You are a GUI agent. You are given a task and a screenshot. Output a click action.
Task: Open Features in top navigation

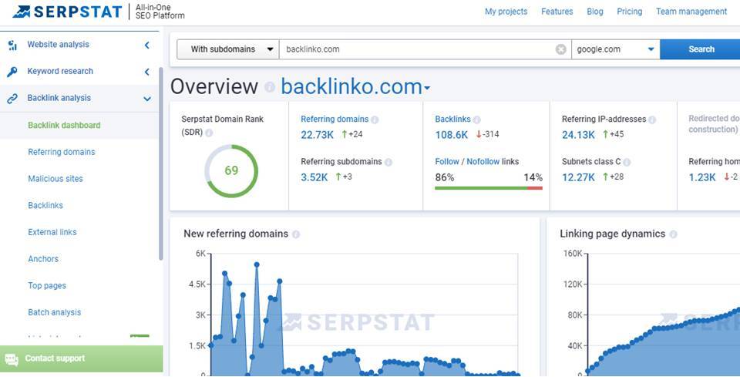point(557,12)
